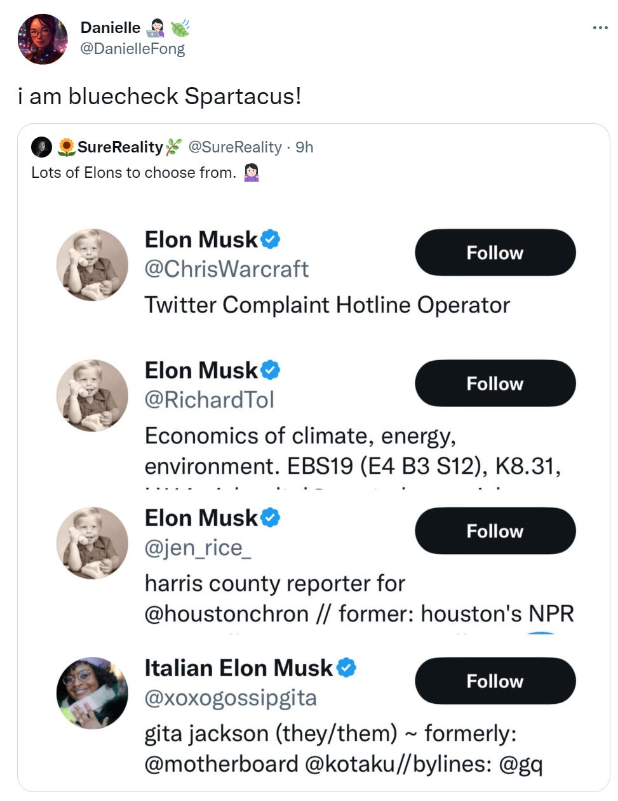Click SureReality's small profile avatar
The width and height of the screenshot is (618, 801).
coord(41,147)
